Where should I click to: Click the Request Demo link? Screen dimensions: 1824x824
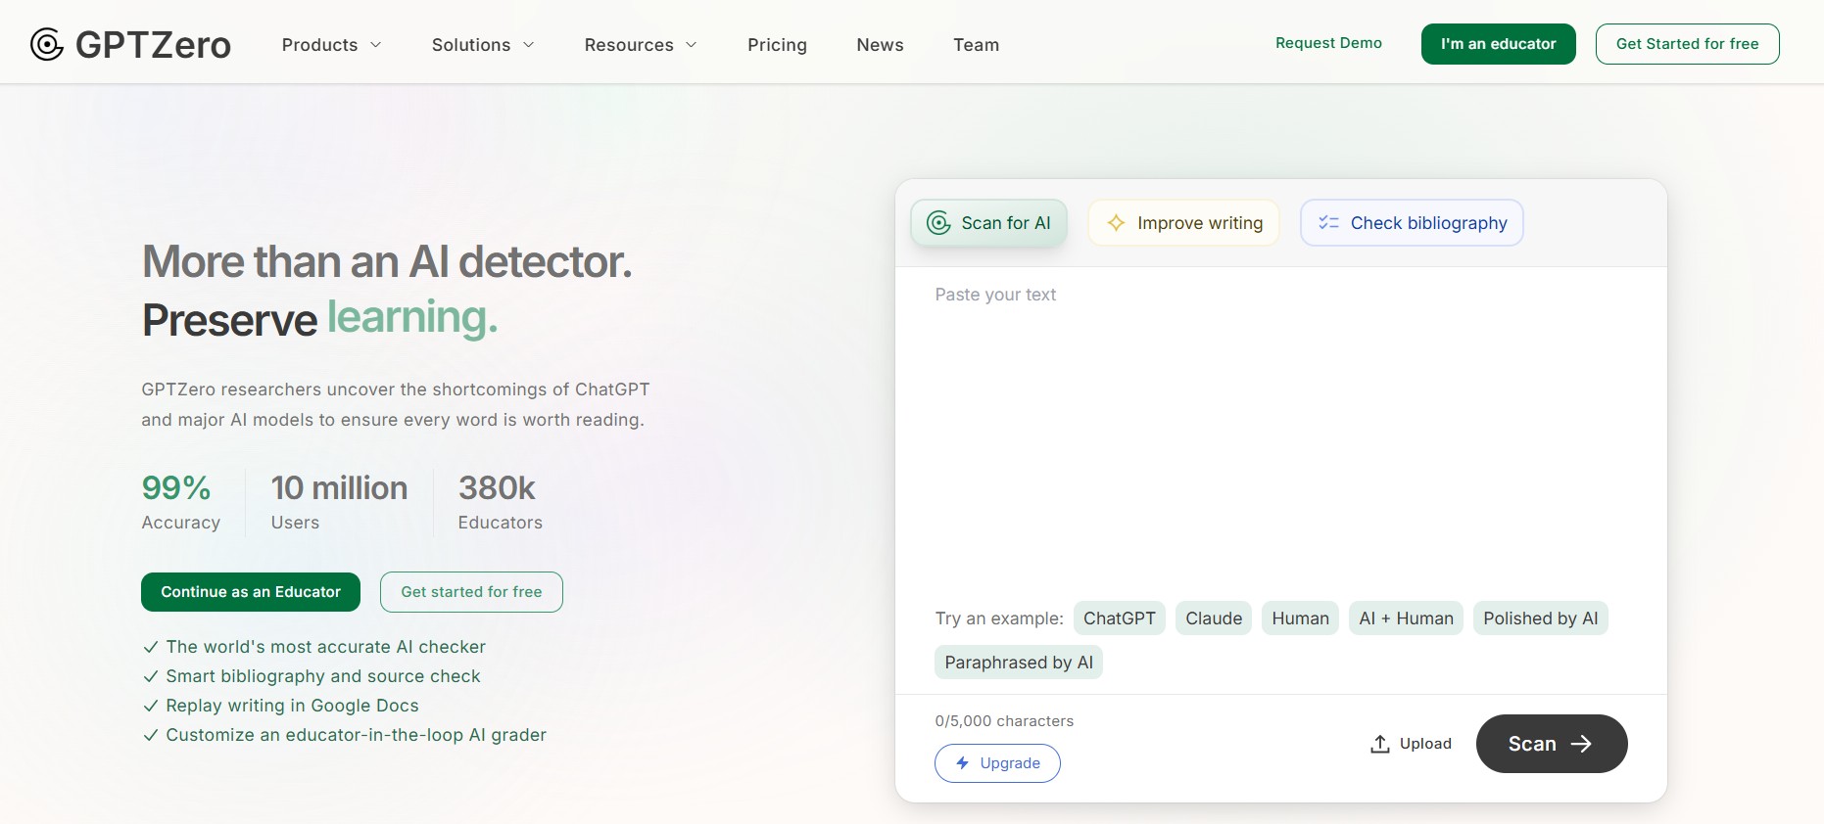pyautogui.click(x=1328, y=43)
